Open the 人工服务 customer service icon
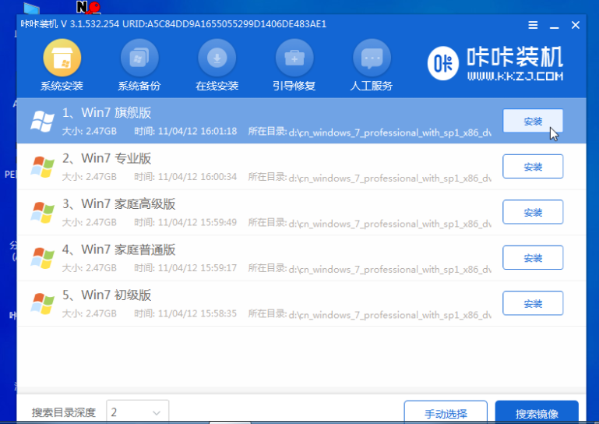Viewport: 599px width, 424px height. coord(372,58)
